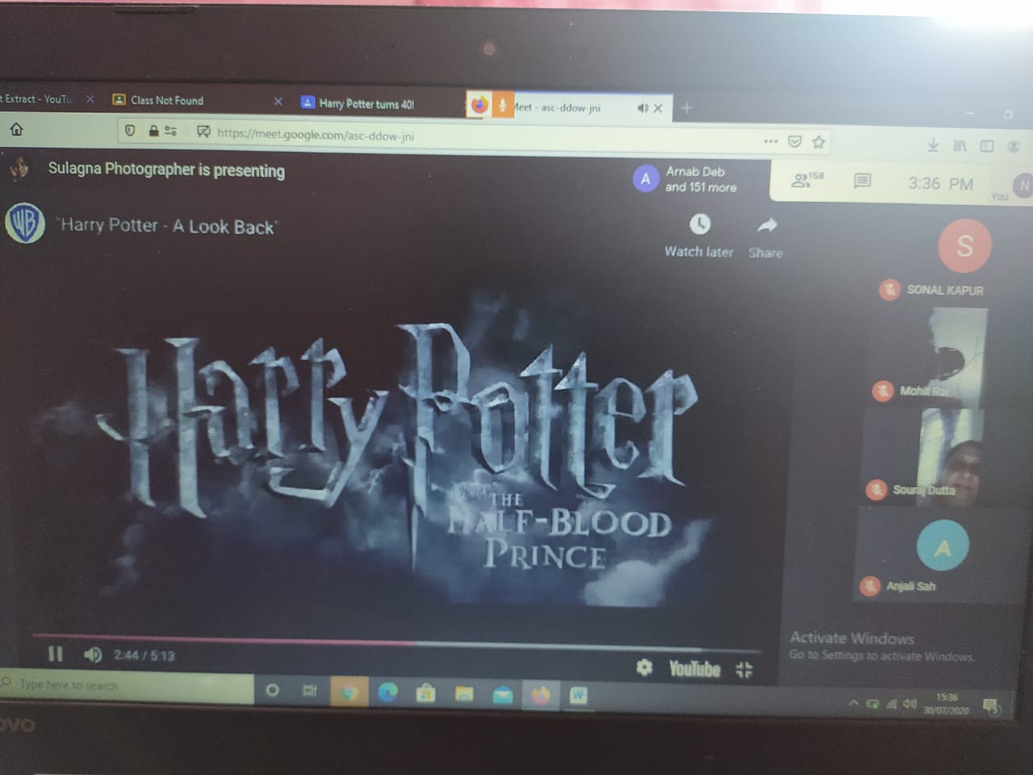
Task: Click the Sulagna Photographer is presenting label
Action: [x=166, y=170]
